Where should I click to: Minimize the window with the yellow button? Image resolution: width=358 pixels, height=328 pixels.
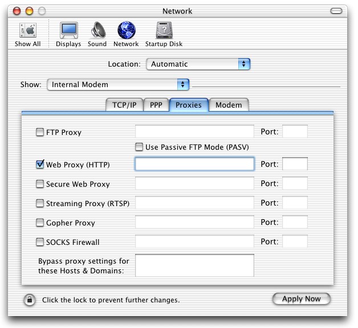click(x=29, y=11)
